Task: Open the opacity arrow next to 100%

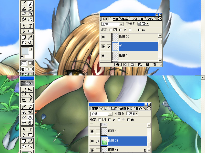Action: pyautogui.click(x=137, y=113)
